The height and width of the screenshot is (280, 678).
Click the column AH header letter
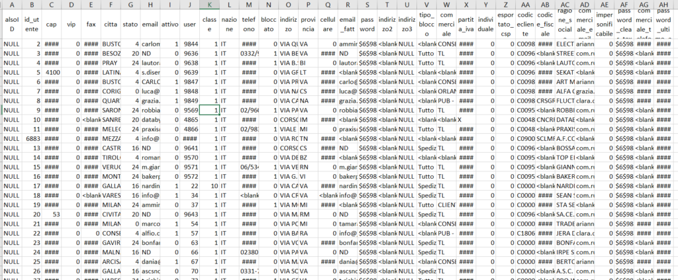664,5
